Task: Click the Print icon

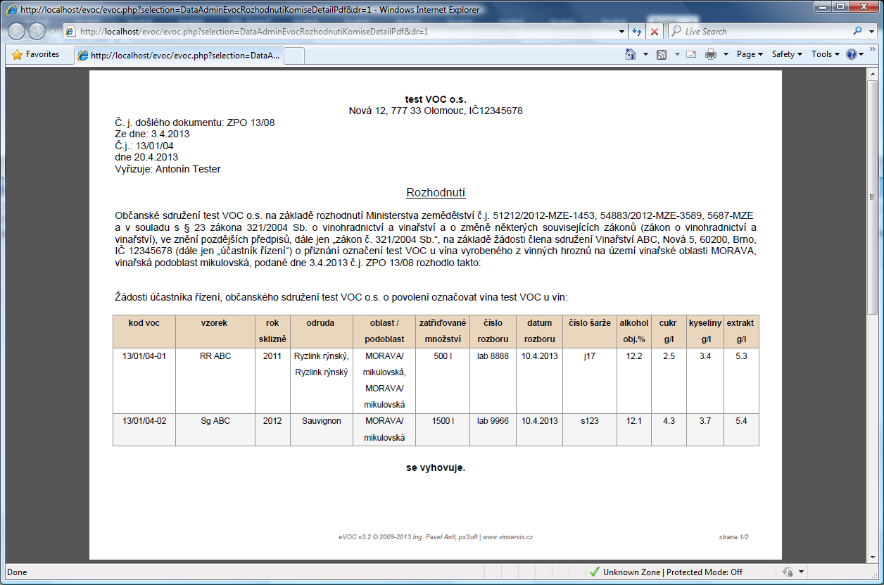Action: [711, 54]
